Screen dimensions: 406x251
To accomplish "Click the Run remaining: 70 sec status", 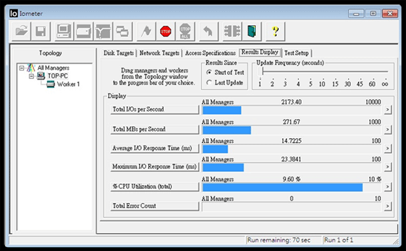I will tap(279, 240).
